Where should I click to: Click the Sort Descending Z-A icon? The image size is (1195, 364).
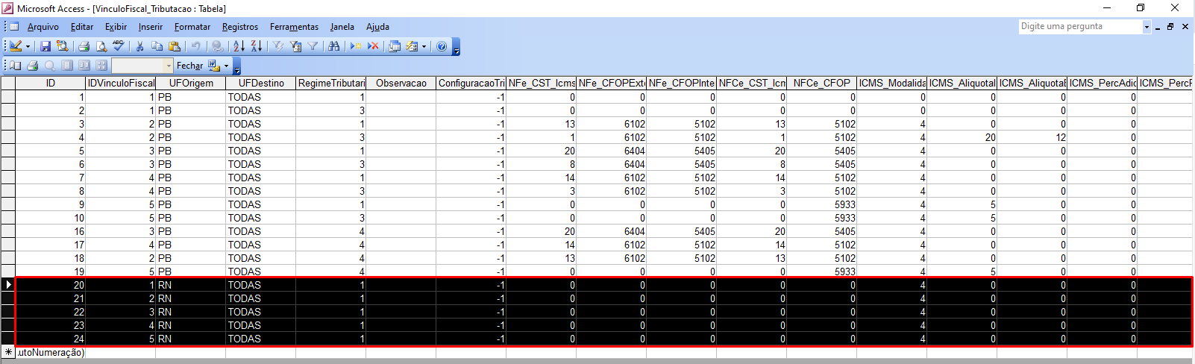(257, 46)
